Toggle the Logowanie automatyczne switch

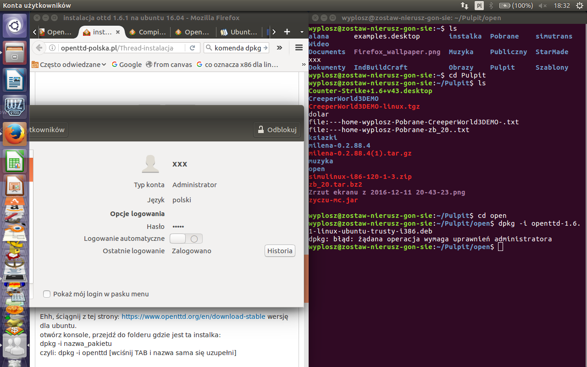click(186, 239)
